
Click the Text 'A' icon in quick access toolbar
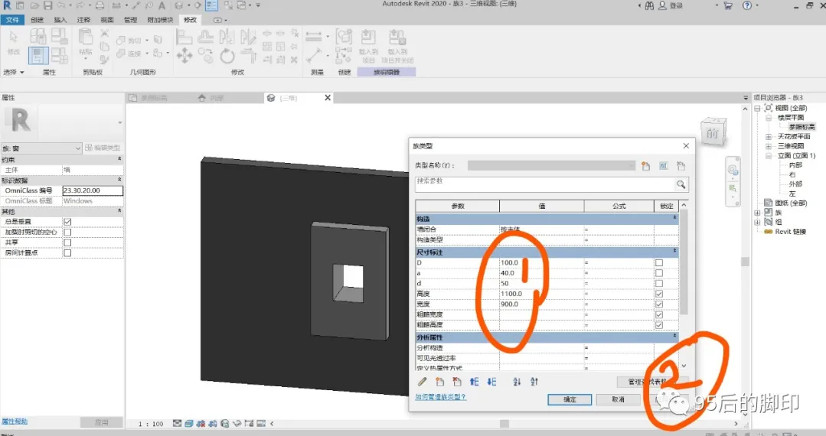coord(162,6)
